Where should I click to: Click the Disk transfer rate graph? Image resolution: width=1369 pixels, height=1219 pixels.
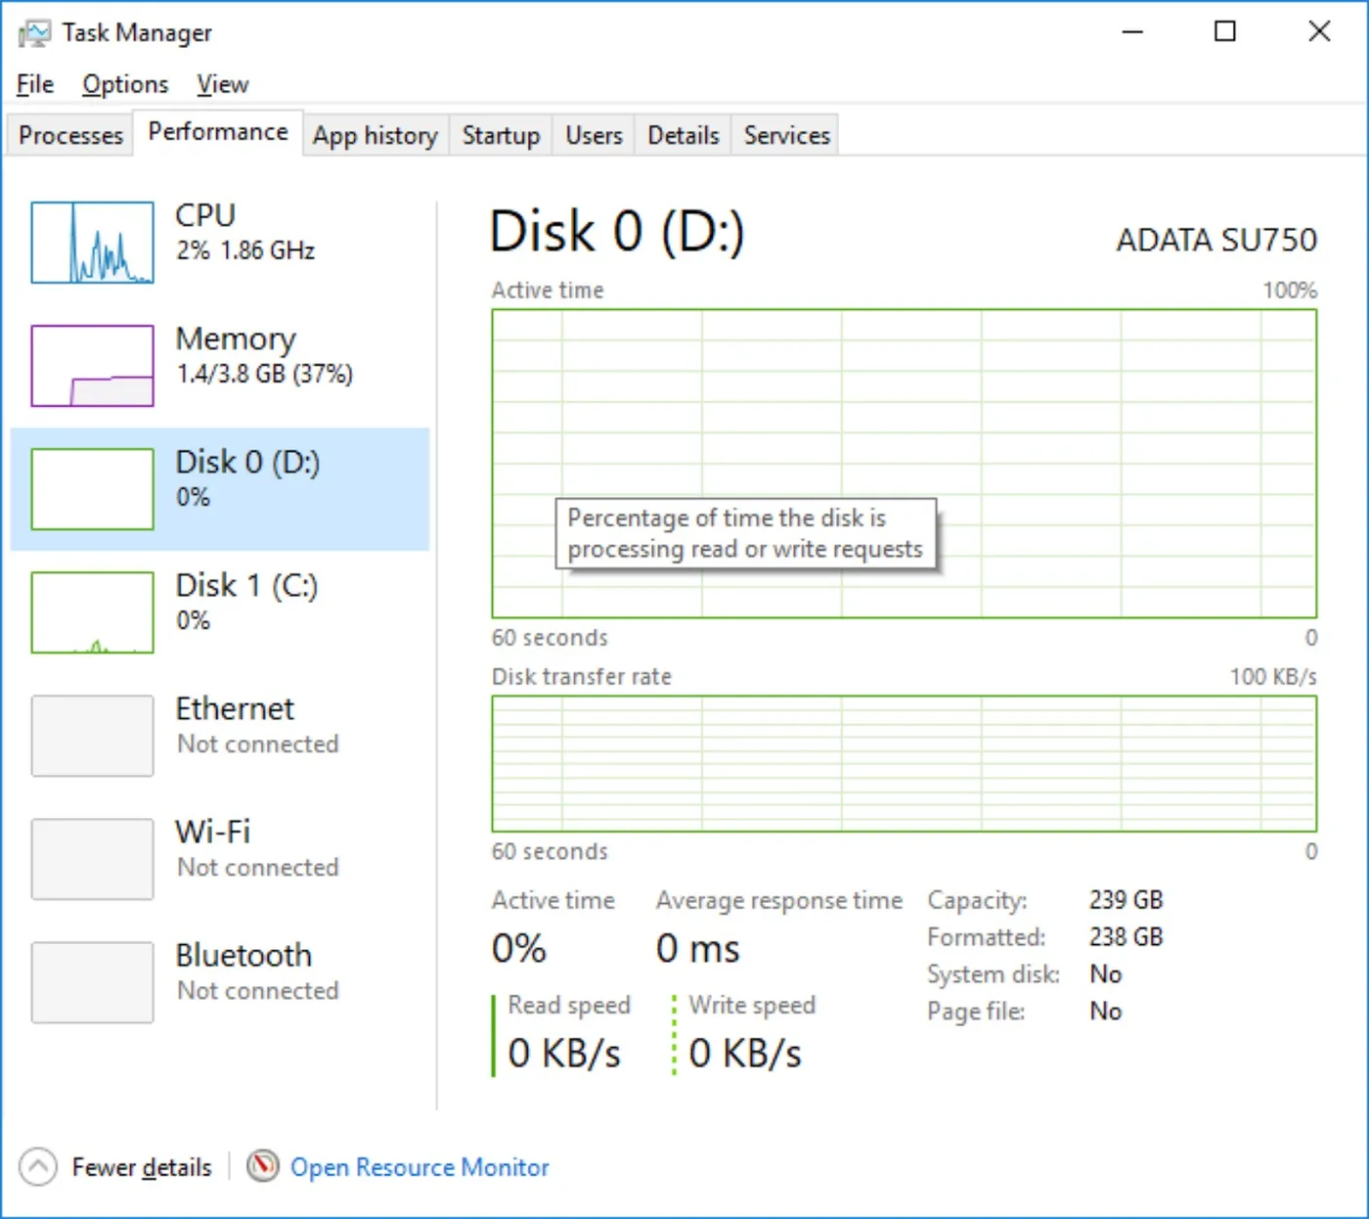(905, 764)
